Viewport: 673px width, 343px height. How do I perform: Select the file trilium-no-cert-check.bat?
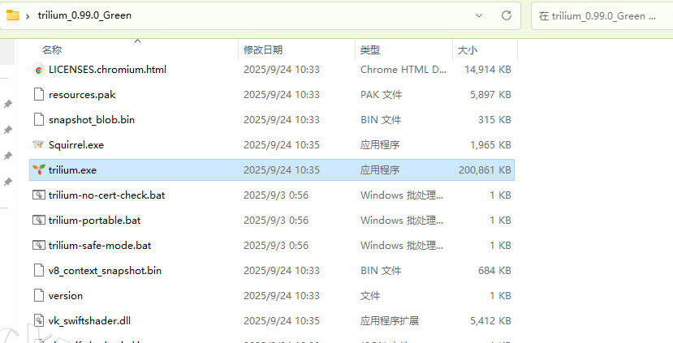point(106,195)
